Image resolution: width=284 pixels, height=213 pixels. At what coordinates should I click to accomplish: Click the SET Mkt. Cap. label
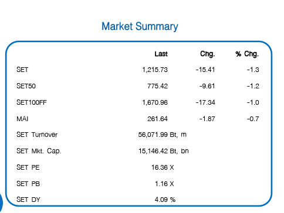click(x=39, y=151)
